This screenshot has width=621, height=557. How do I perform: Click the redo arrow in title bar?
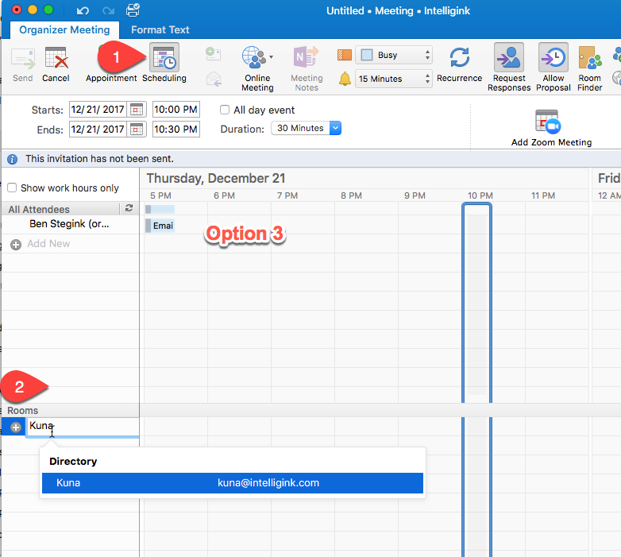[x=108, y=10]
